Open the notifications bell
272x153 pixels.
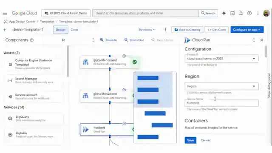[x=241, y=13]
